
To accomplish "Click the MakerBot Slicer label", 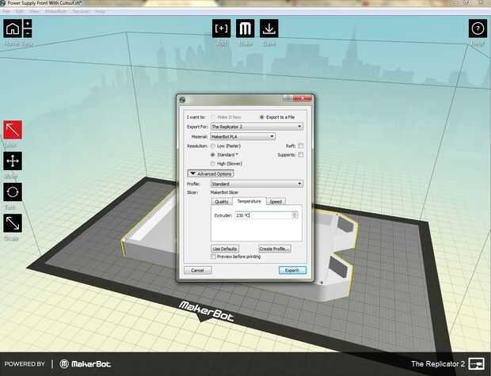I will pyautogui.click(x=225, y=192).
